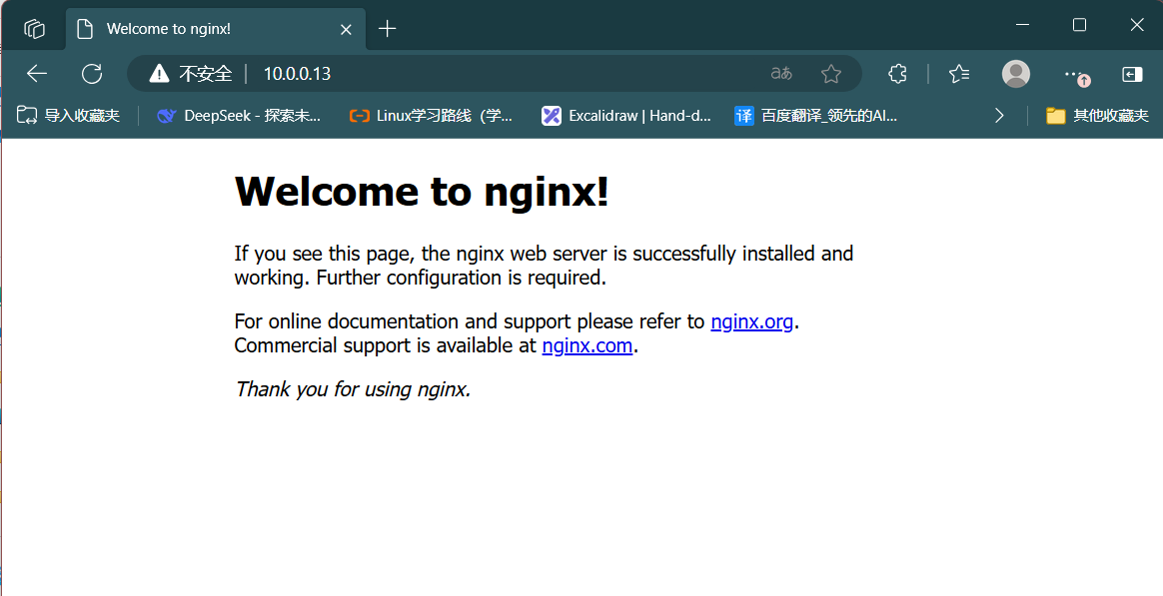Image resolution: width=1163 pixels, height=596 pixels.
Task: Toggle the sidebar panel icon
Action: tap(1132, 74)
